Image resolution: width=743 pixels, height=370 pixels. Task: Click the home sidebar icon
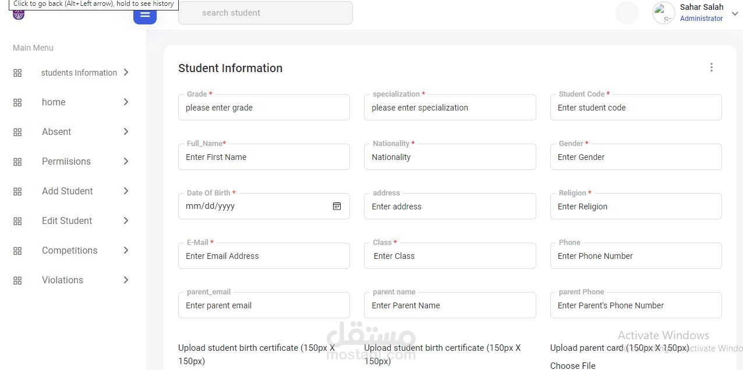[17, 102]
